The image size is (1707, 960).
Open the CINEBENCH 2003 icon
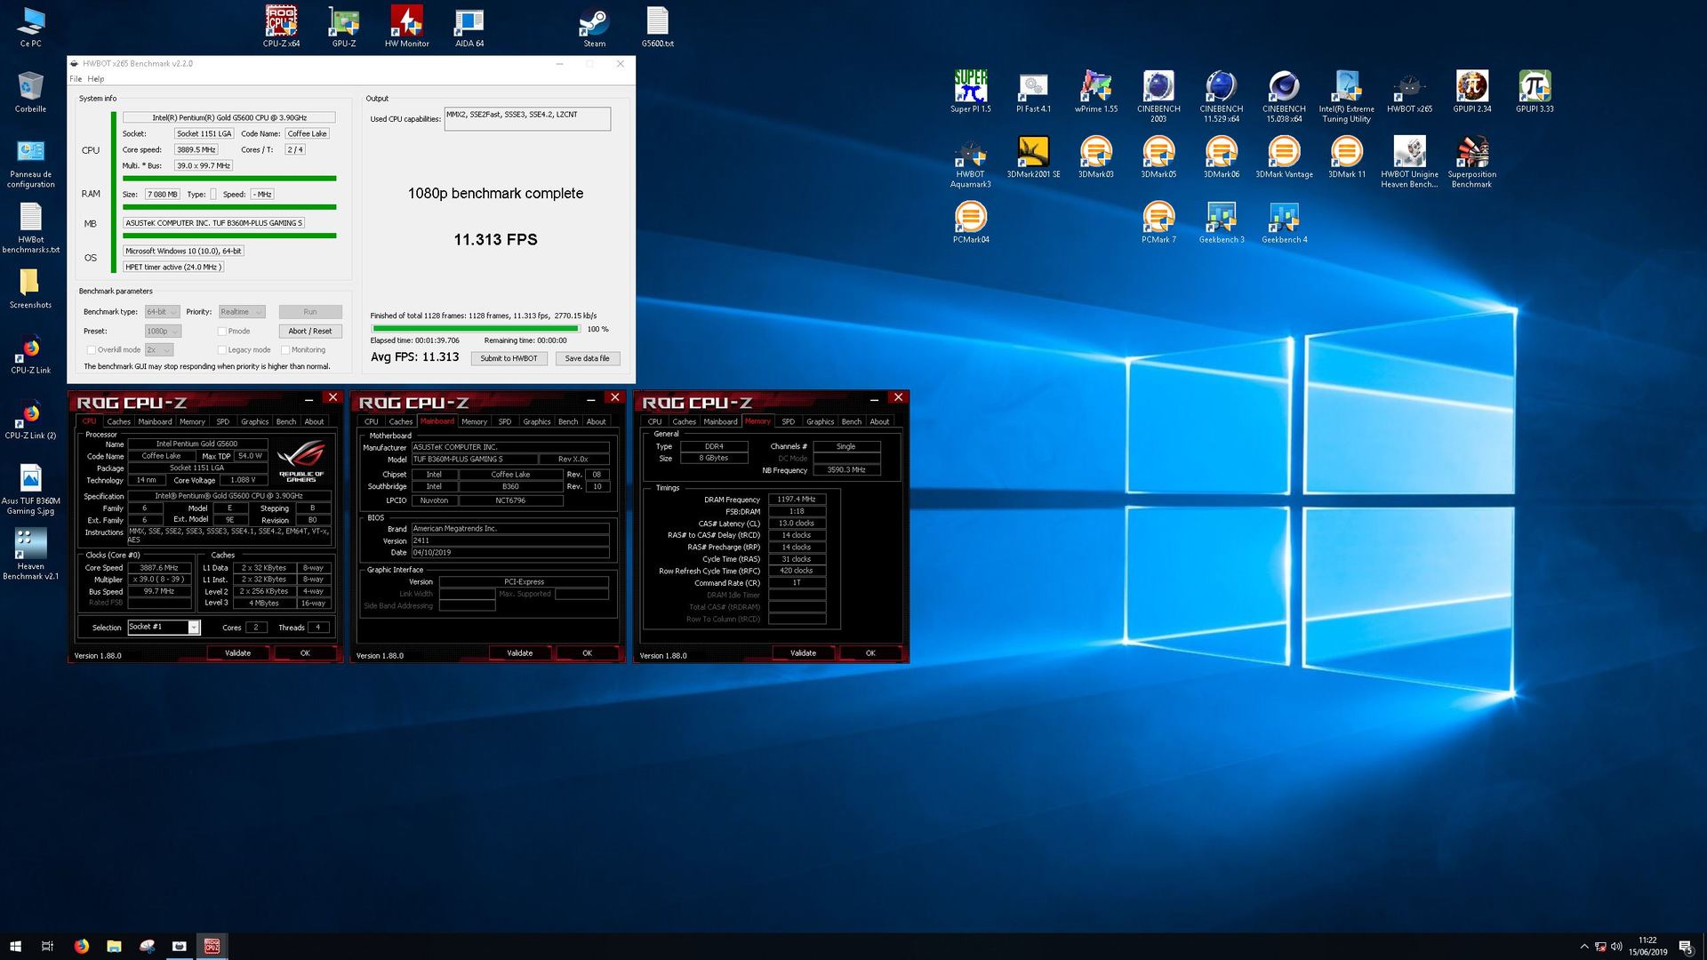(1158, 96)
